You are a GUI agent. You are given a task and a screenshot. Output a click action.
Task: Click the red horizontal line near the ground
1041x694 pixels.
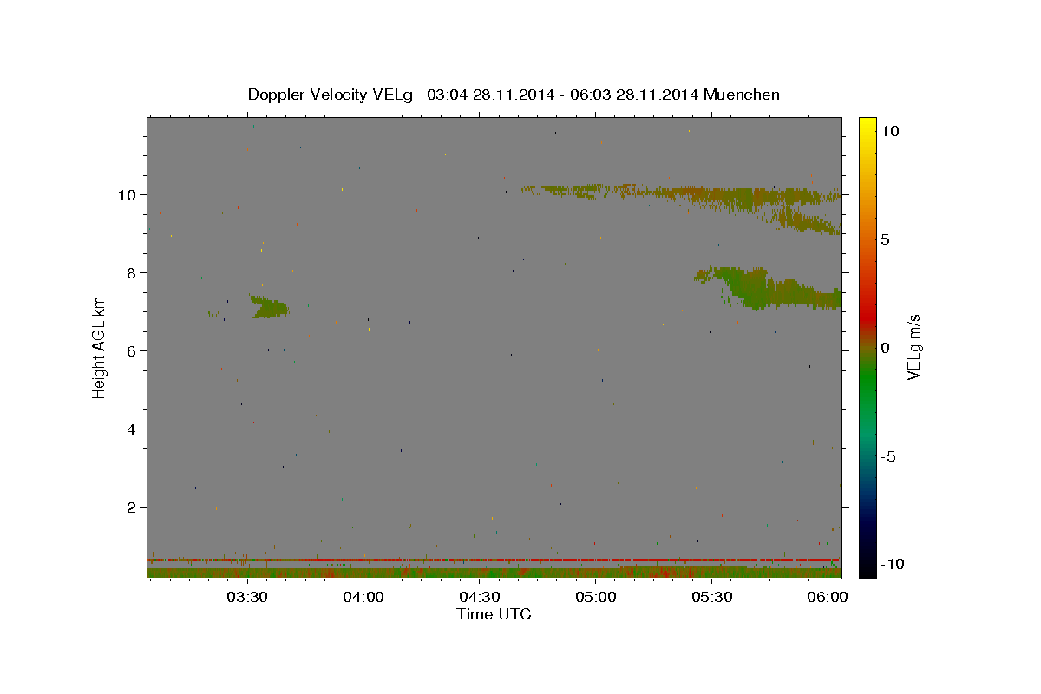(494, 560)
